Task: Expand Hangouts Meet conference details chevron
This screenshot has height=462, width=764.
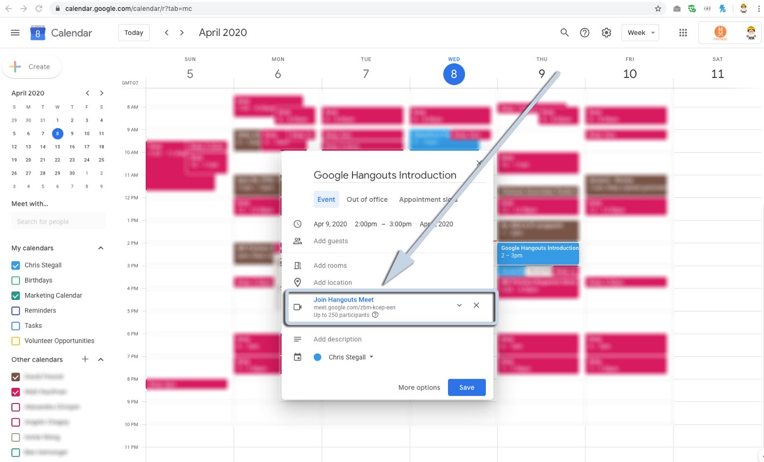Action: [459, 305]
